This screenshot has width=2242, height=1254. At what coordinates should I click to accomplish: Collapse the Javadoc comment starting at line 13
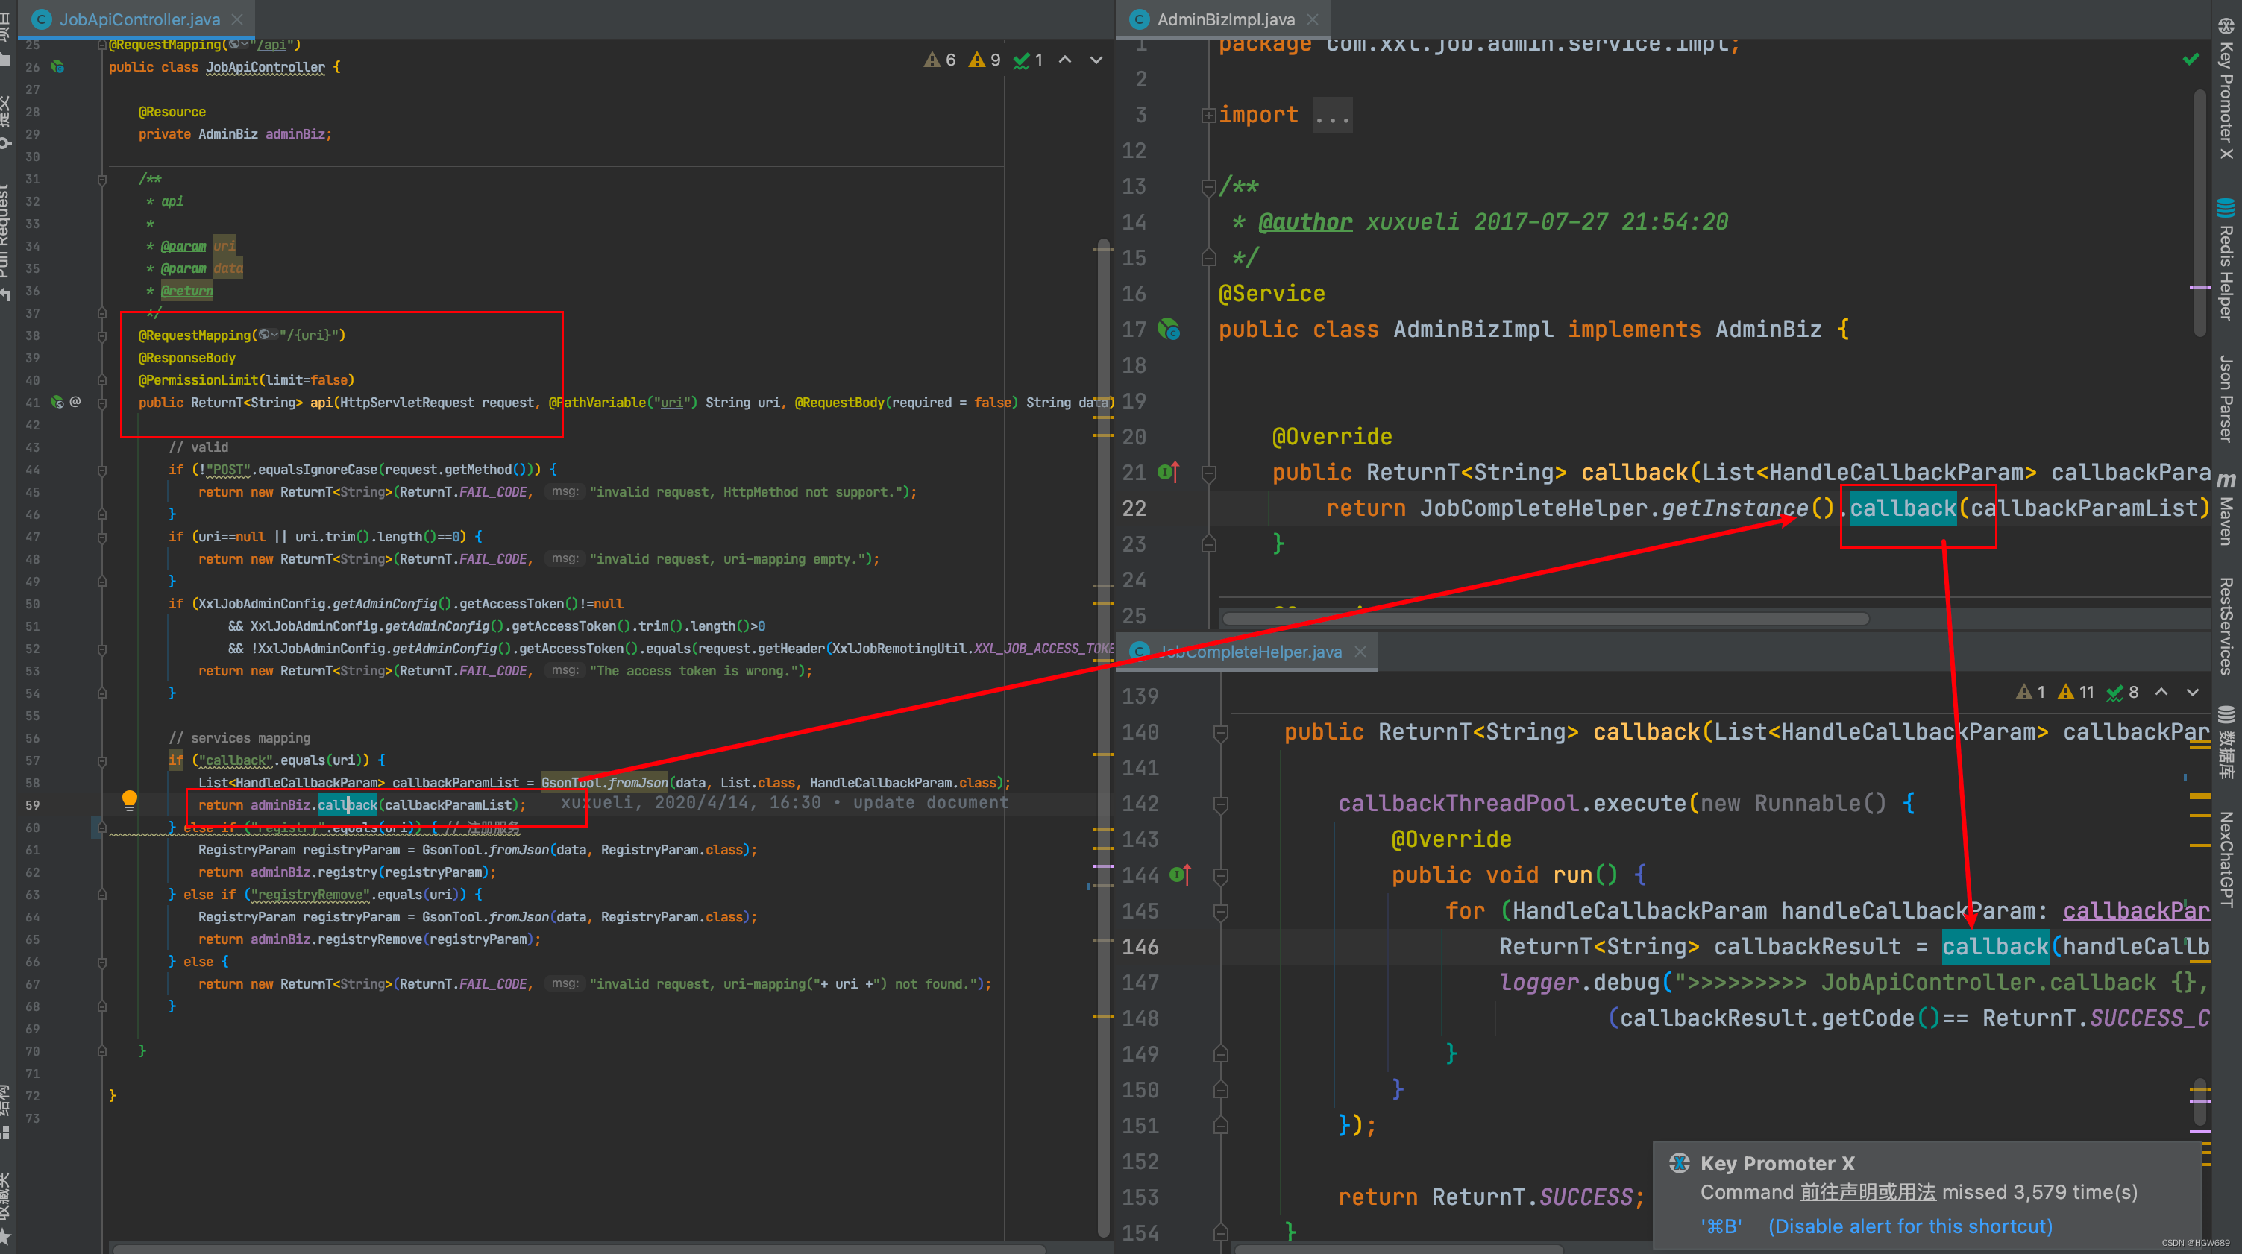click(1209, 186)
